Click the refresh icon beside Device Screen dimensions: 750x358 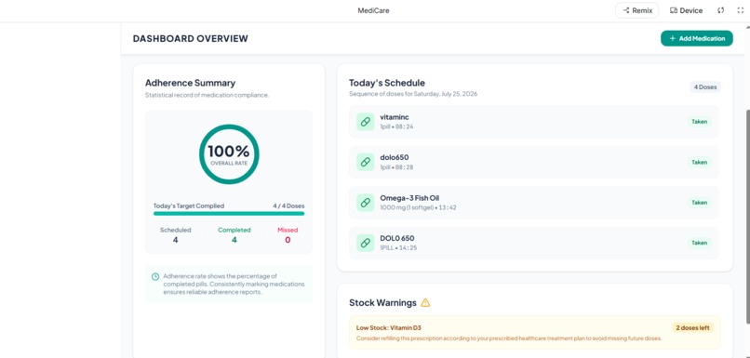pos(721,10)
